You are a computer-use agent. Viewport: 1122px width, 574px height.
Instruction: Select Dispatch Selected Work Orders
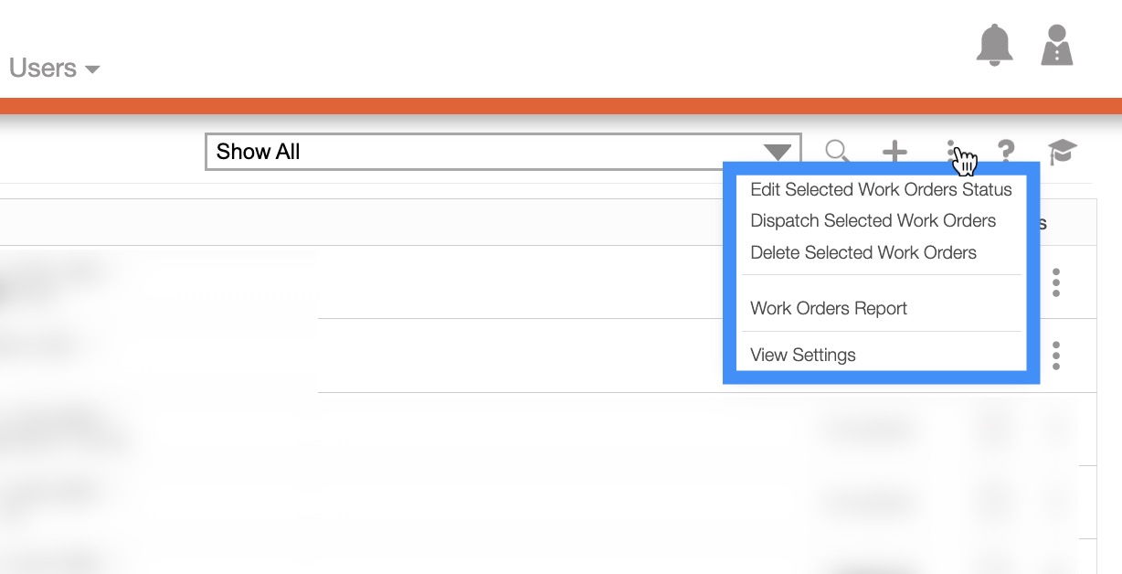pyautogui.click(x=873, y=221)
